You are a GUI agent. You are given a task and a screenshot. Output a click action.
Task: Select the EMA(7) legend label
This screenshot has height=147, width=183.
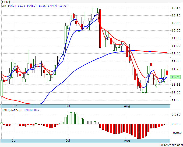point(52,6)
